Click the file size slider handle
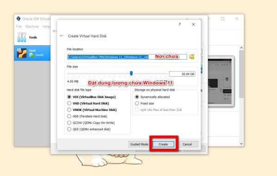The width and height of the screenshot is (277, 176). point(131,73)
